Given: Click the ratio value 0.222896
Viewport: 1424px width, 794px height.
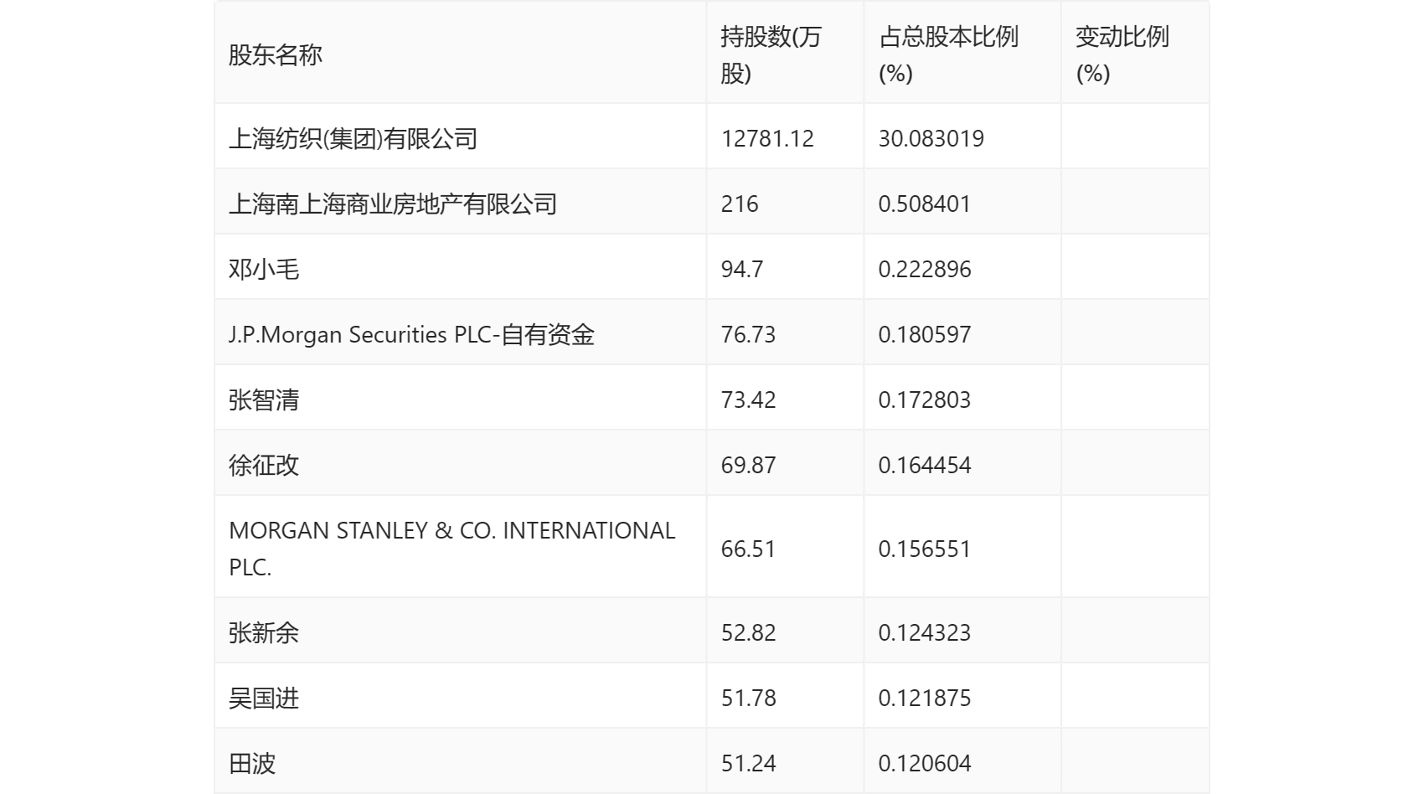Looking at the screenshot, I should click(925, 269).
